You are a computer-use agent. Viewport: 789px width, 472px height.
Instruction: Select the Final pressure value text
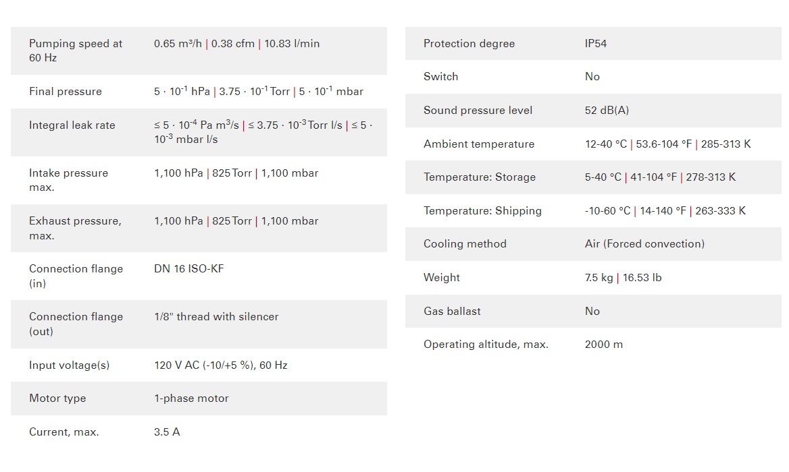tap(259, 91)
